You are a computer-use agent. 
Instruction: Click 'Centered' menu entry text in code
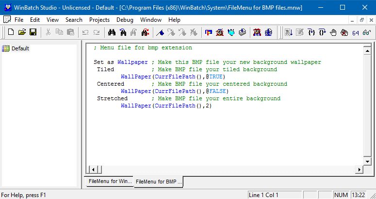pyautogui.click(x=111, y=84)
